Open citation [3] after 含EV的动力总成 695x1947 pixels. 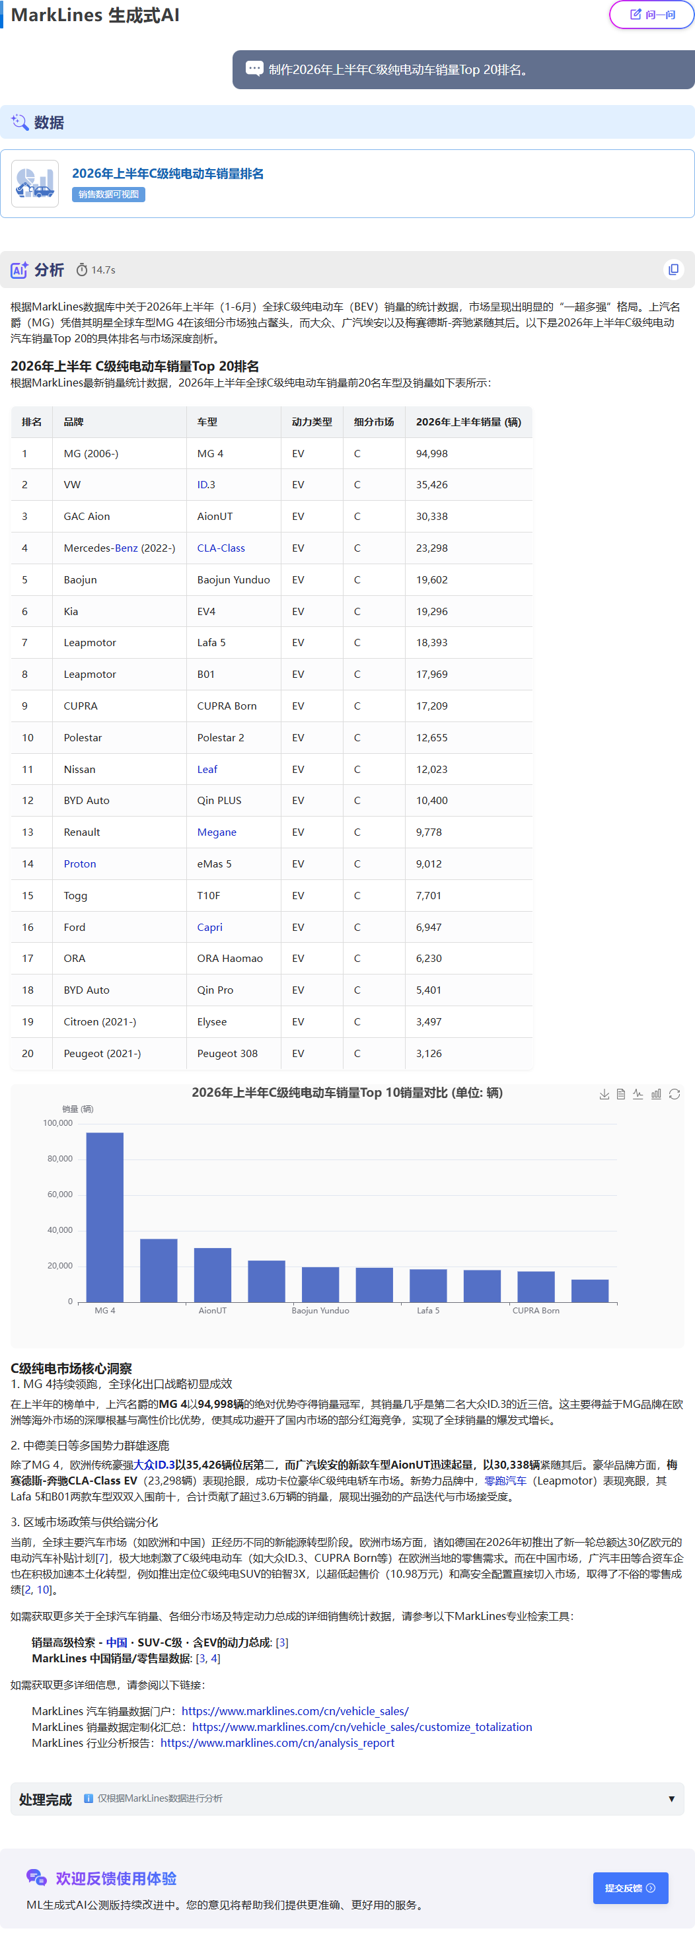pos(282,1642)
